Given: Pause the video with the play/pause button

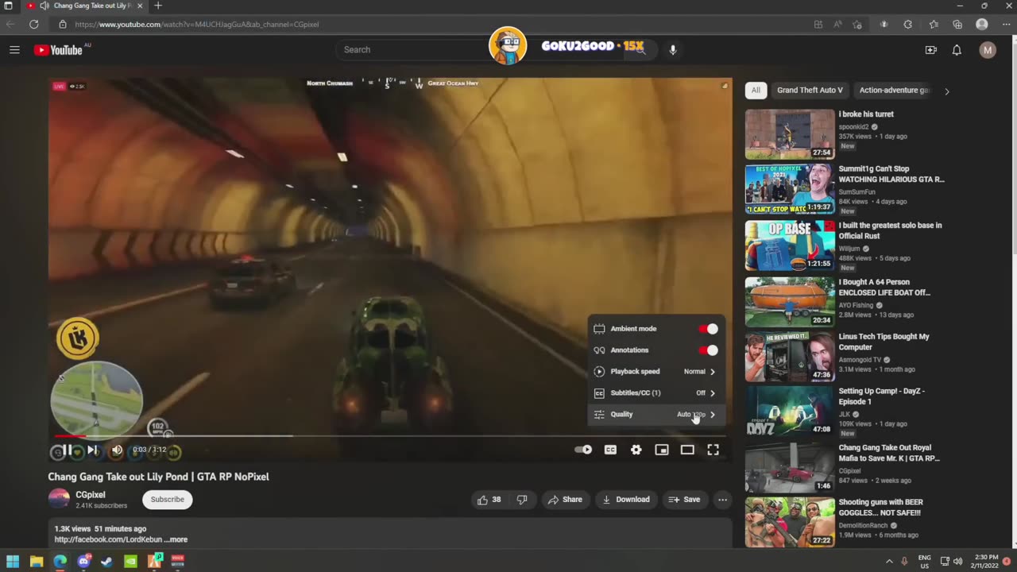Looking at the screenshot, I should click(x=68, y=450).
